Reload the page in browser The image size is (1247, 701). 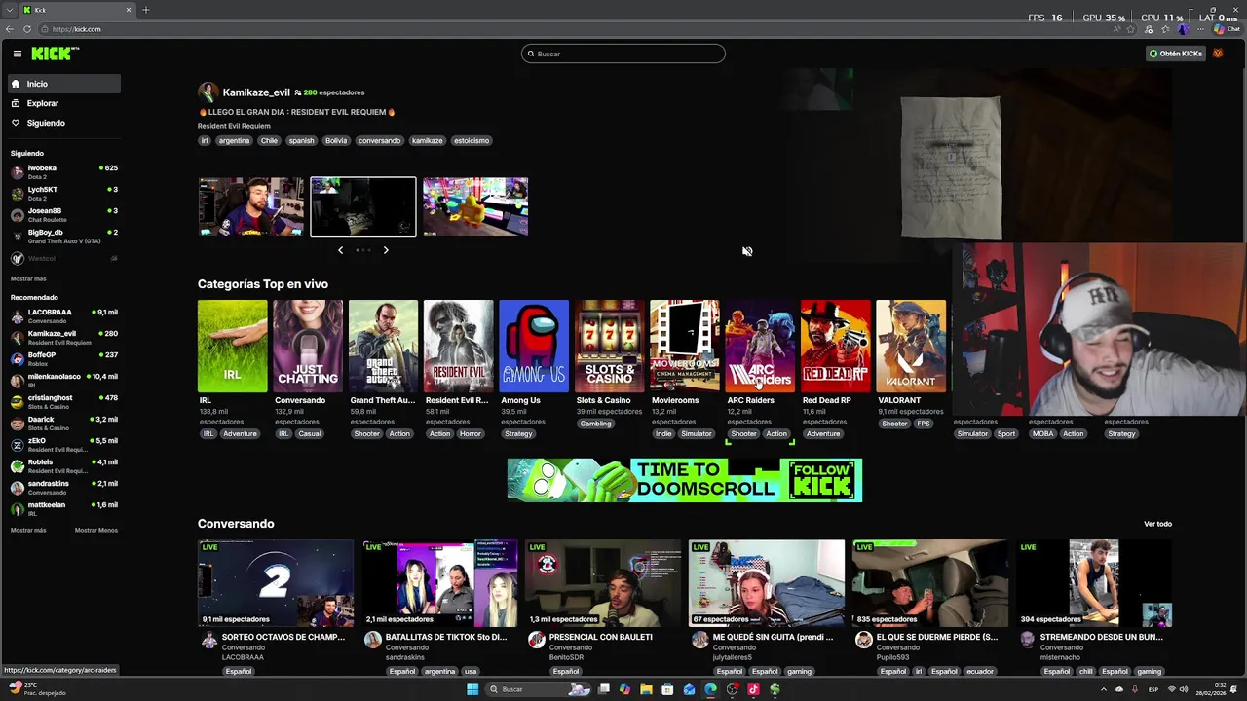pyautogui.click(x=27, y=29)
